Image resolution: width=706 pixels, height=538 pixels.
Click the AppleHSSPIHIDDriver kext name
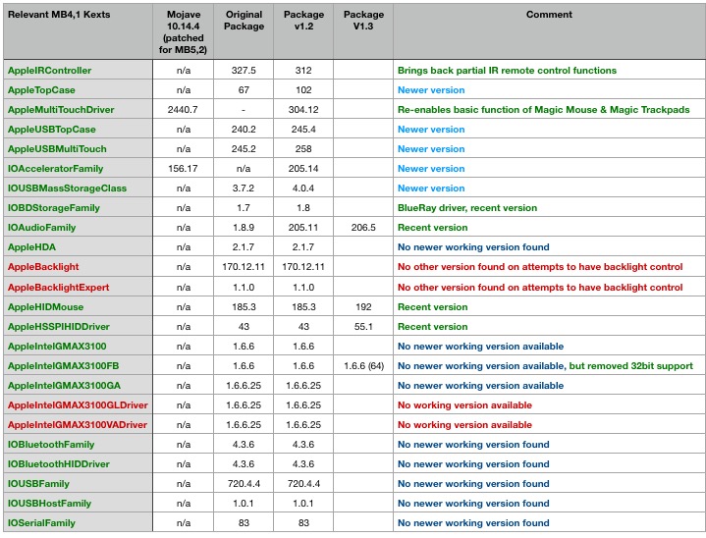(x=59, y=327)
